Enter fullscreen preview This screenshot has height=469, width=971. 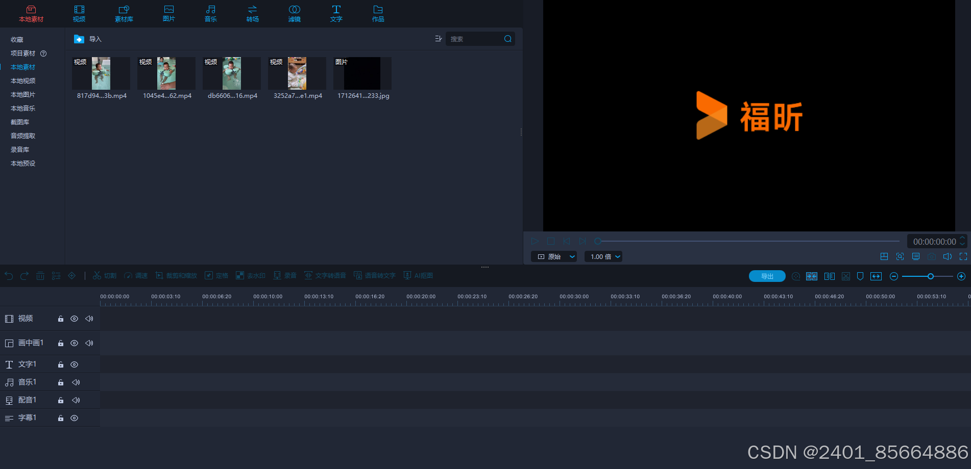coord(963,256)
